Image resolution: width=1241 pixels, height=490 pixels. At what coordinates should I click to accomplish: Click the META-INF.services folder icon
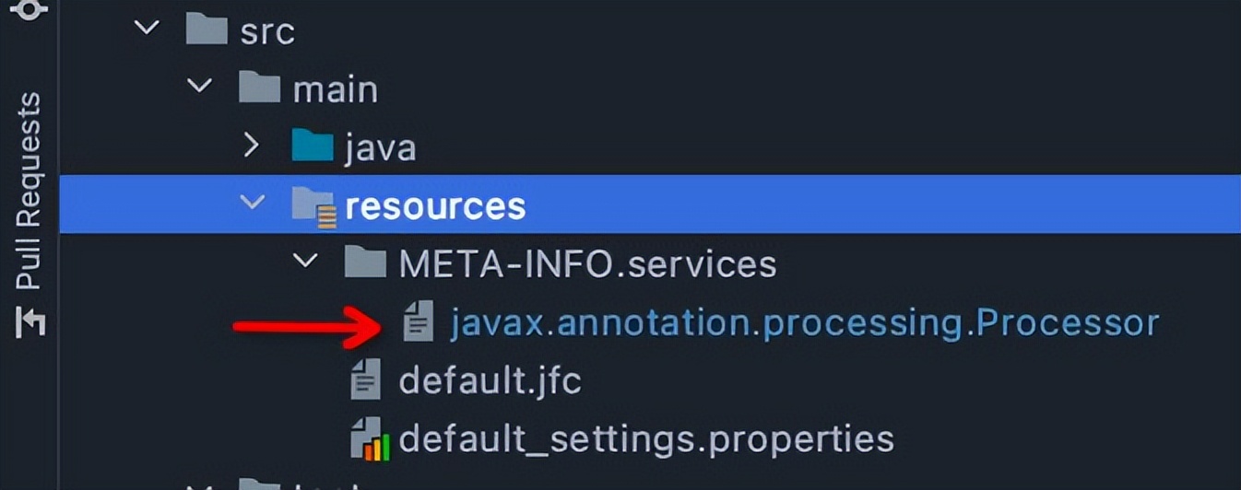[x=365, y=263]
